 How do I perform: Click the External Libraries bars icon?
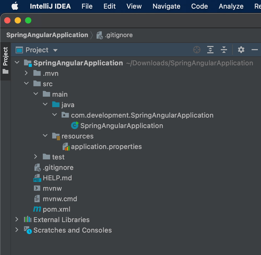(28, 219)
